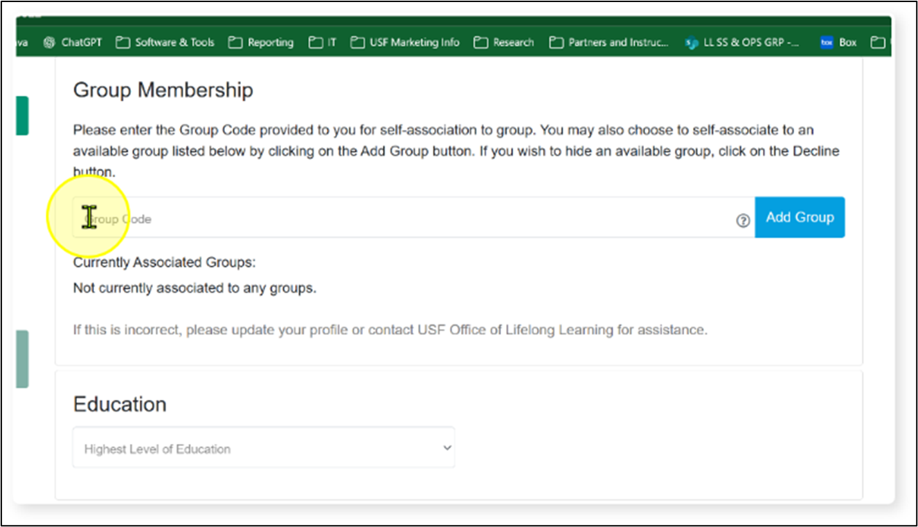Click the LL SS & OPS GRP SharePoint icon
The height and width of the screenshot is (527, 918).
(x=690, y=42)
